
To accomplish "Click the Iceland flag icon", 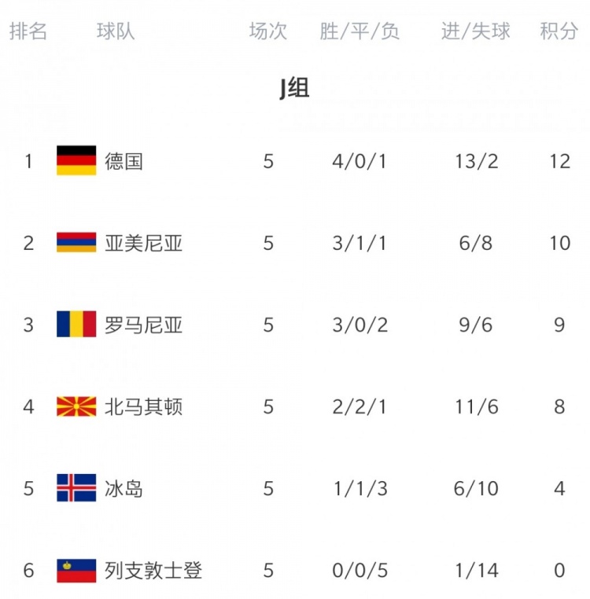I will pyautogui.click(x=76, y=488).
